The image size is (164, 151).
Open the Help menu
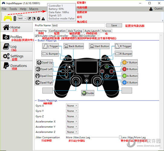(x=23, y=9)
